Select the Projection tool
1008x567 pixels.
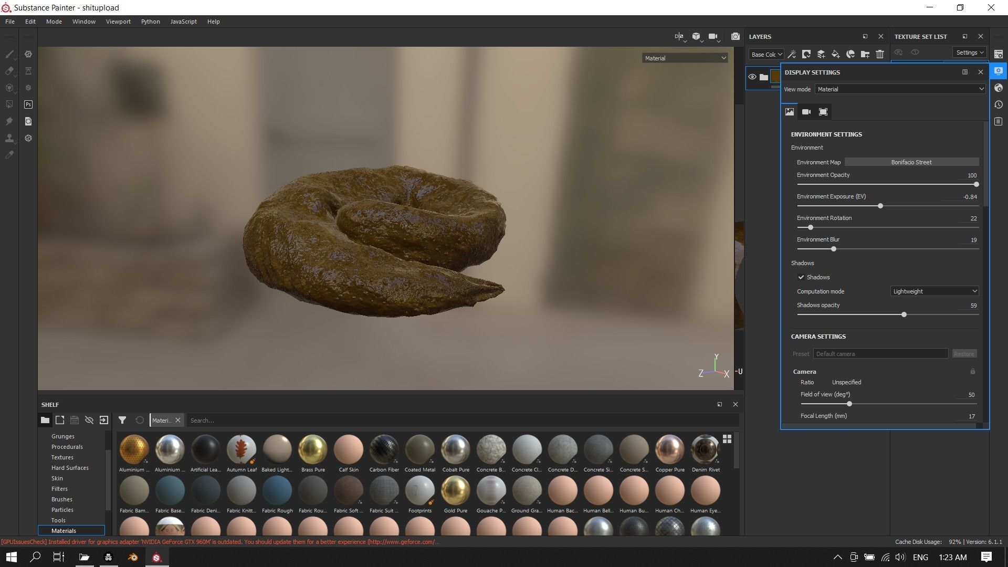(9, 88)
